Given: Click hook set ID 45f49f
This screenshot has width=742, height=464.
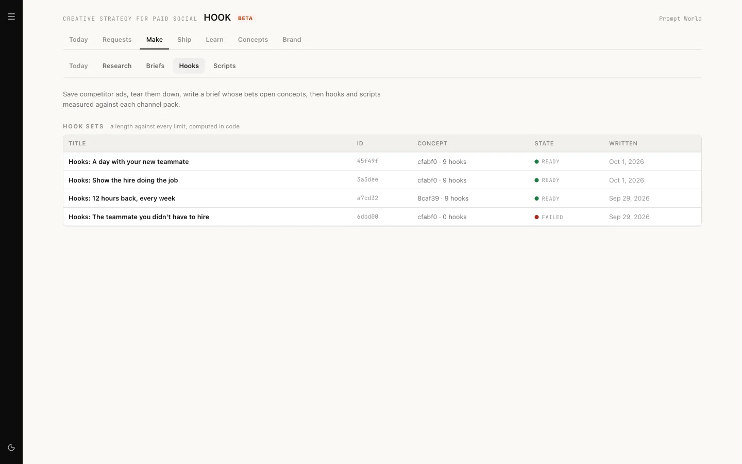Looking at the screenshot, I should 367,161.
